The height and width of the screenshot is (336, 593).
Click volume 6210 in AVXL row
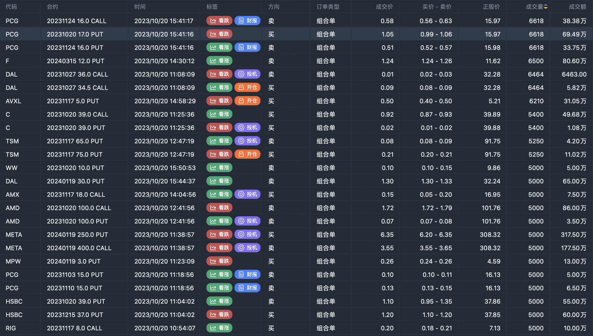pos(536,101)
